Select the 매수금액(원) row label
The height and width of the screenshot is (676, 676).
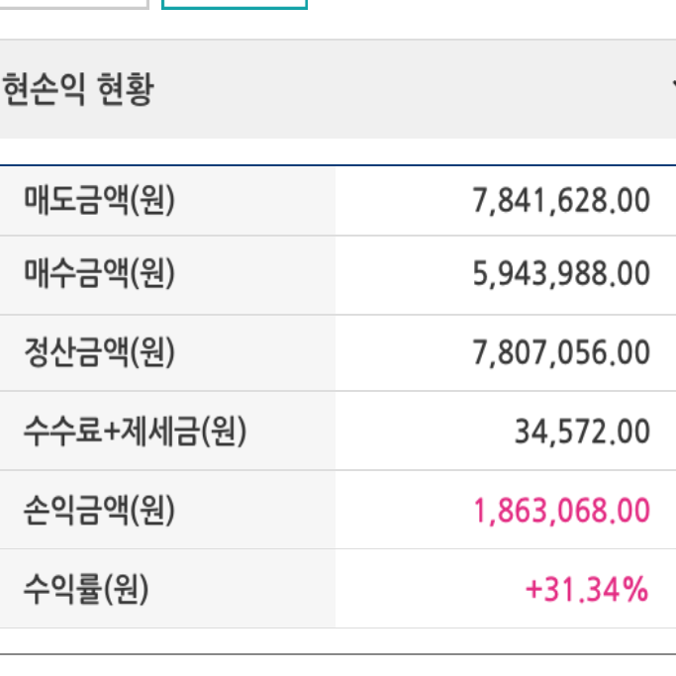coord(100,273)
